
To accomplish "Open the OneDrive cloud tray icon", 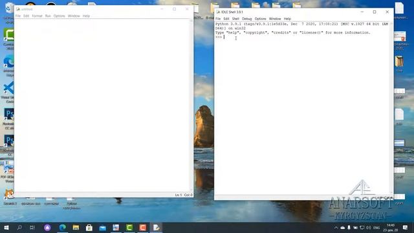I will pyautogui.click(x=342, y=227).
